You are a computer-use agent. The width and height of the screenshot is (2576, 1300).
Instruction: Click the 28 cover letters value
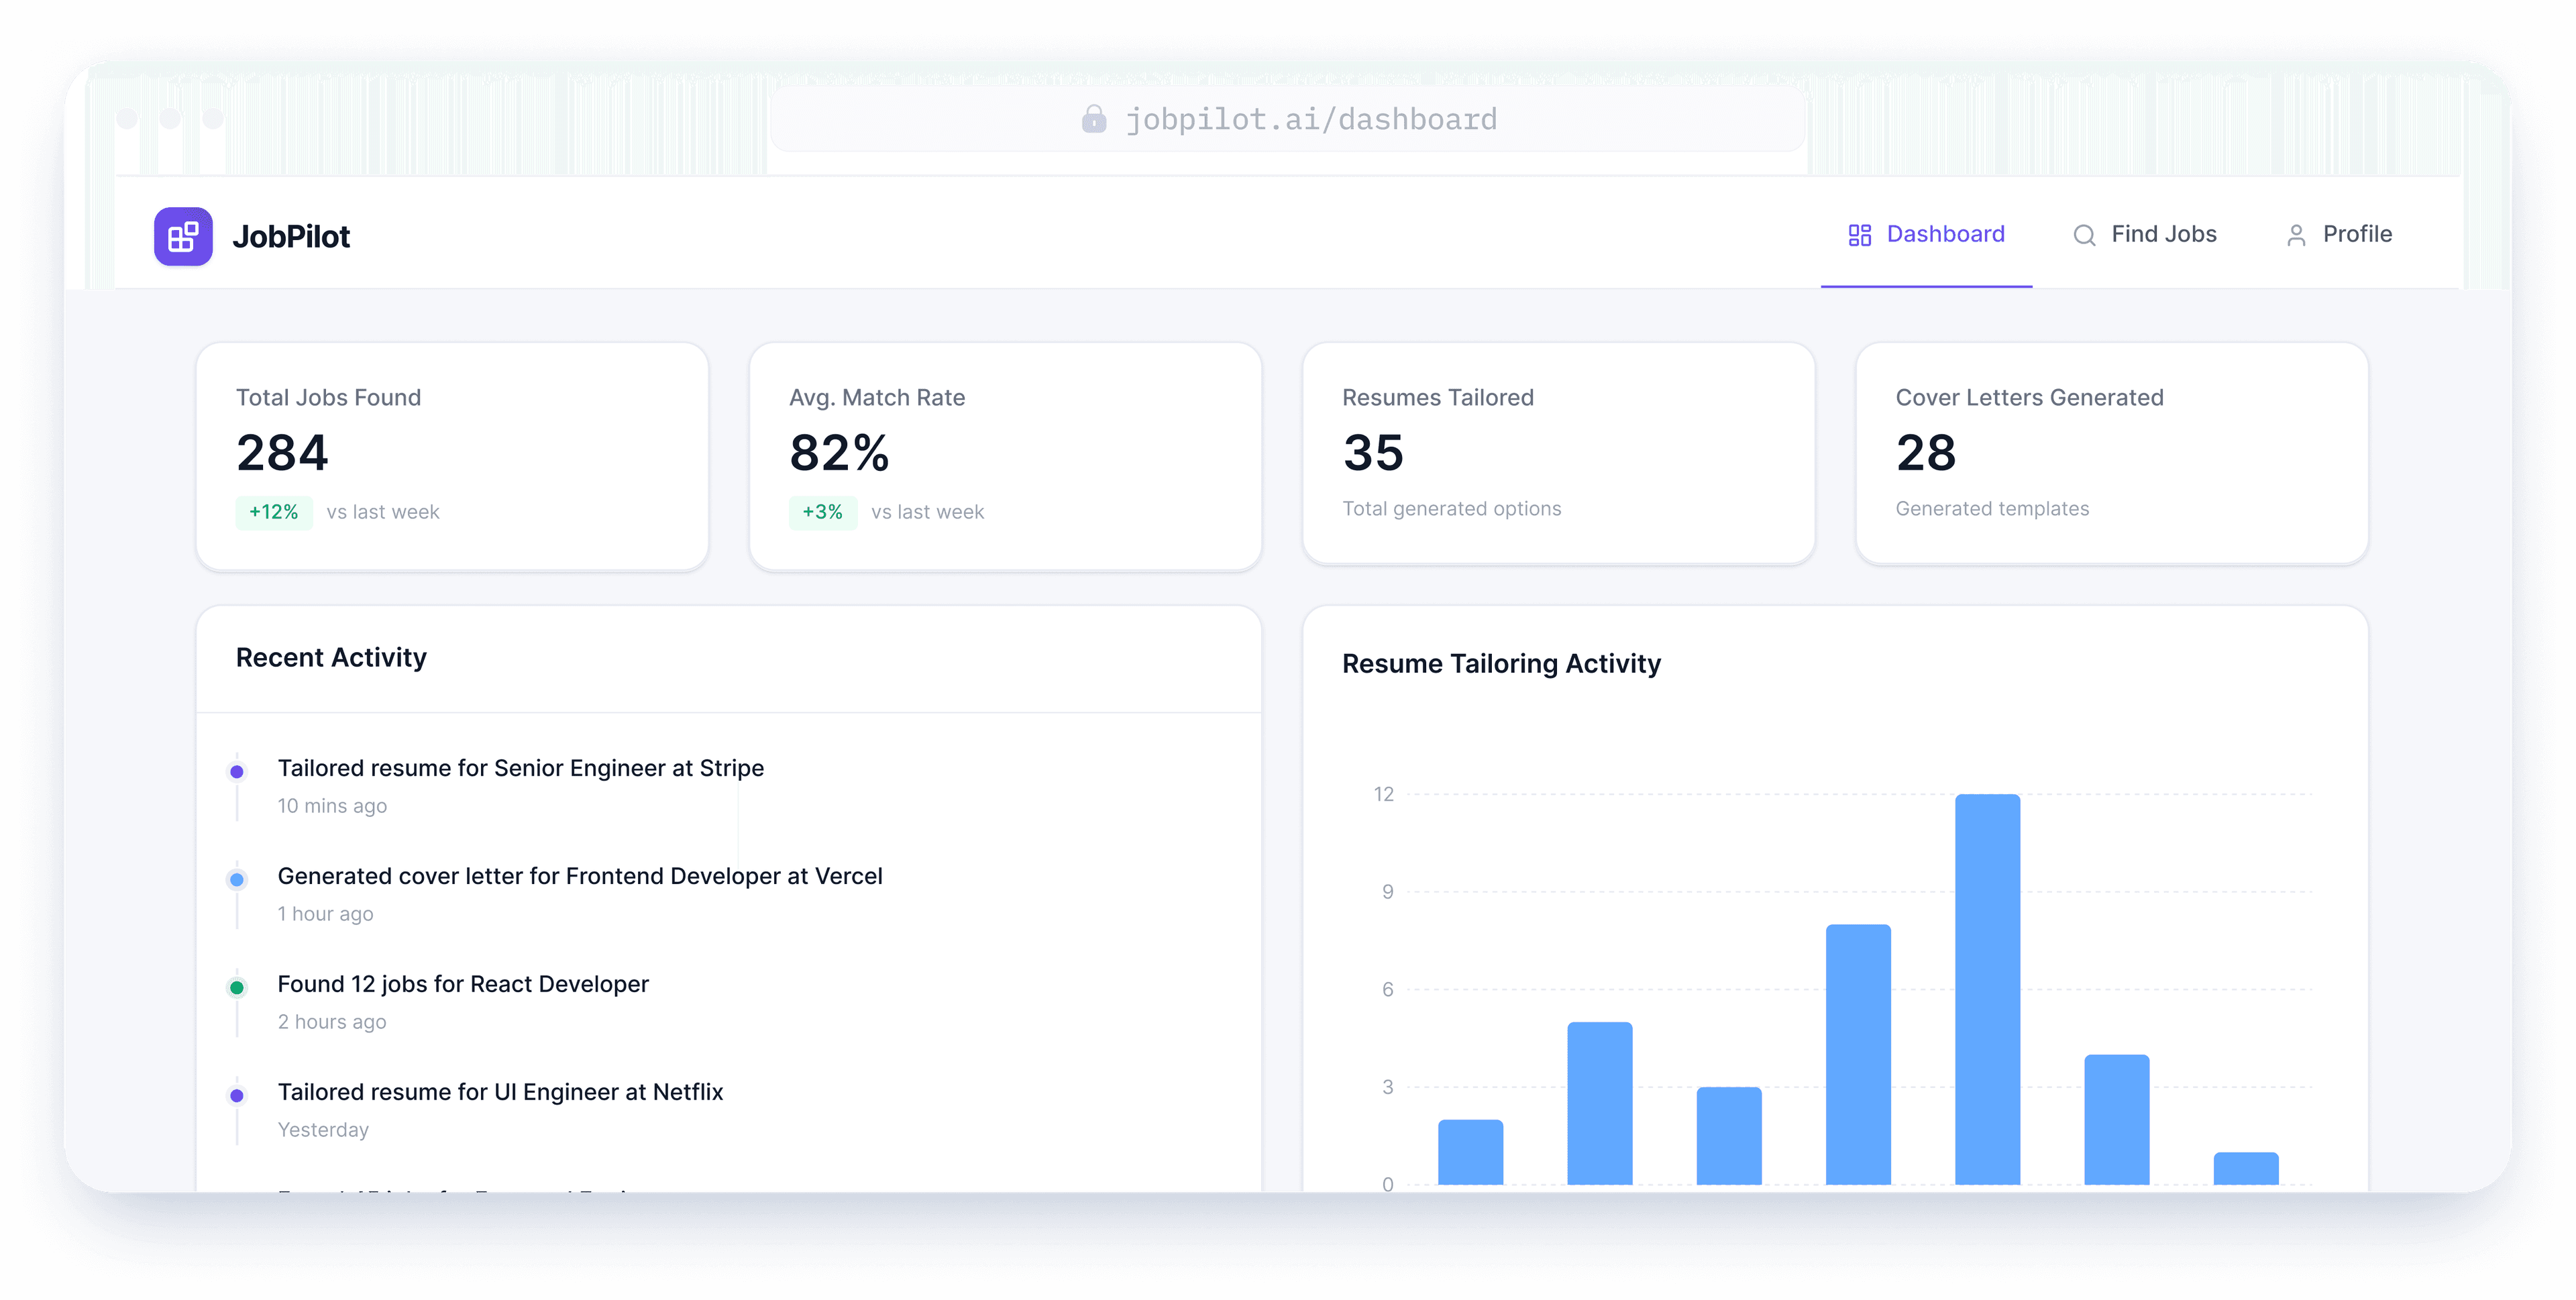[x=1926, y=453]
